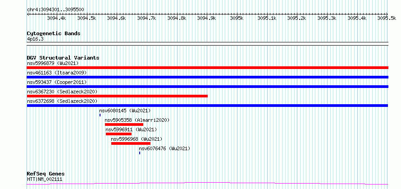
Task: Open the nsv5996879 (Wu2021) label
Action: click(53, 63)
